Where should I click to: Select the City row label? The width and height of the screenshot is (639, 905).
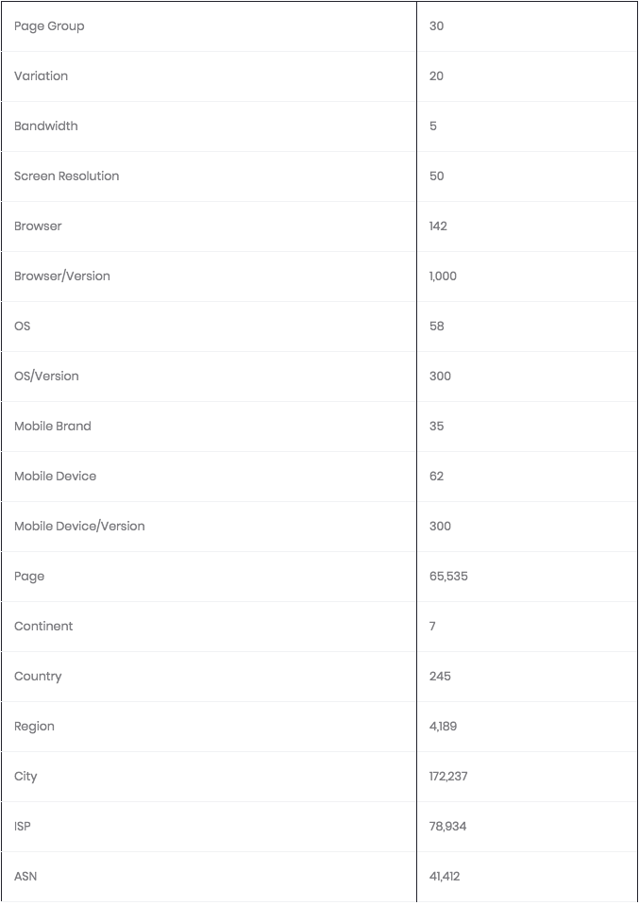point(25,777)
